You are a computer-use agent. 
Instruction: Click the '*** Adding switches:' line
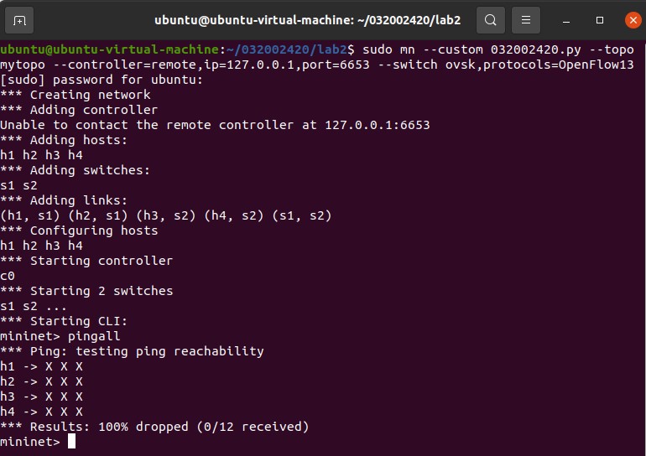tap(75, 170)
